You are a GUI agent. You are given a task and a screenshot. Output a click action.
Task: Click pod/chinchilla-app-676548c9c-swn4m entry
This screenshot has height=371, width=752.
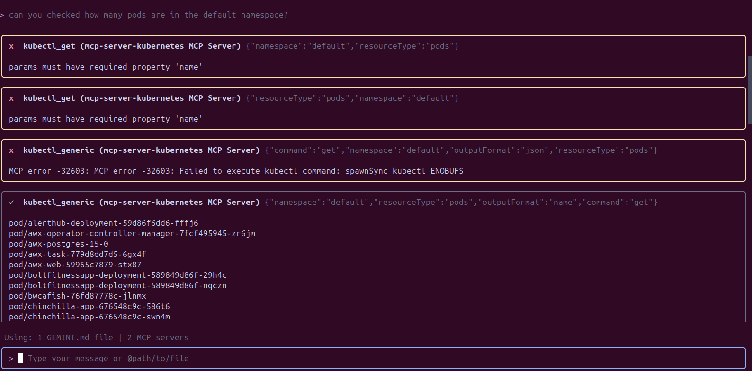(89, 317)
